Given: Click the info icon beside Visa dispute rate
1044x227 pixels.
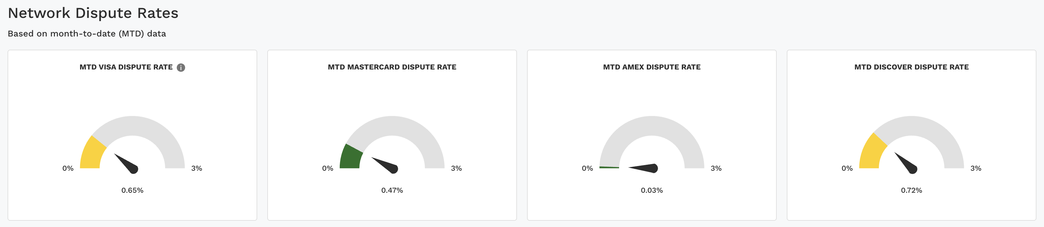Looking at the screenshot, I should 181,68.
